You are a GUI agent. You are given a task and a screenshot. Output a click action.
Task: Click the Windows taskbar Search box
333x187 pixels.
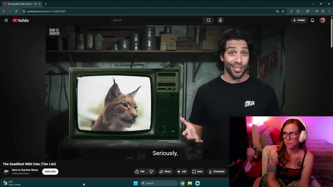click(159, 183)
